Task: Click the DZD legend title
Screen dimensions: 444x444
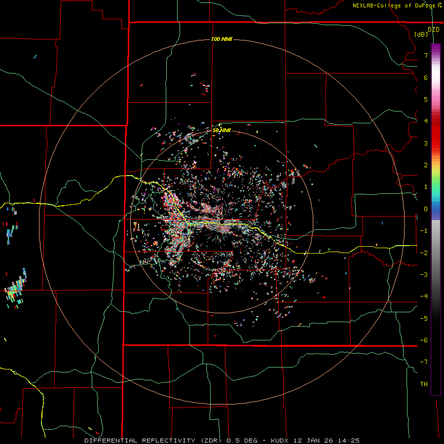Action: (434, 30)
